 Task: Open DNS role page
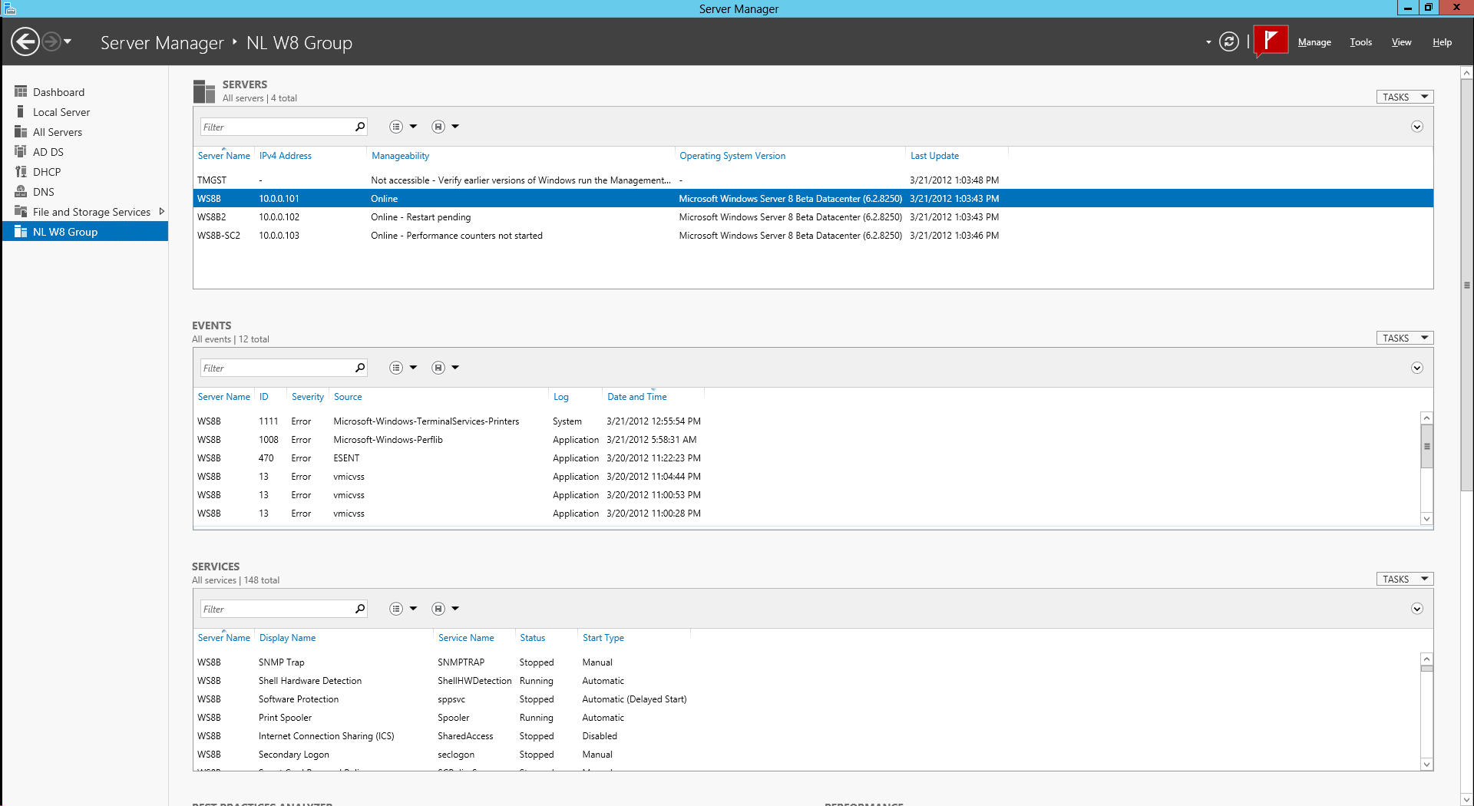click(x=44, y=192)
